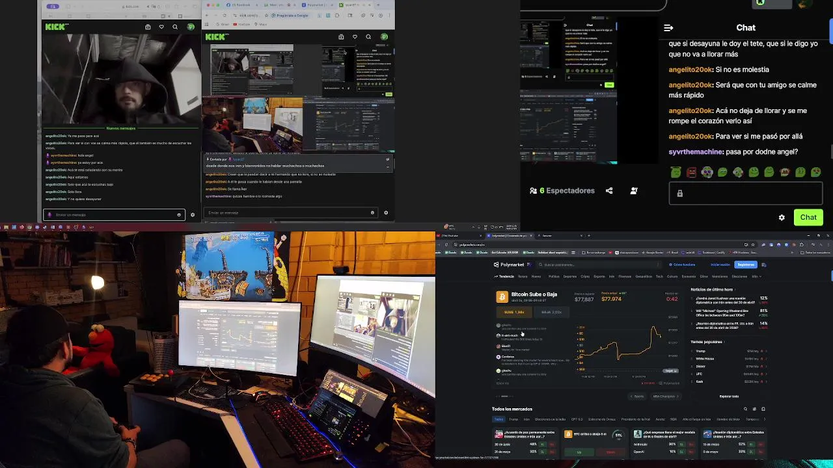Go to previous market 'Sports' arrow button
The image size is (833, 468).
(638, 396)
